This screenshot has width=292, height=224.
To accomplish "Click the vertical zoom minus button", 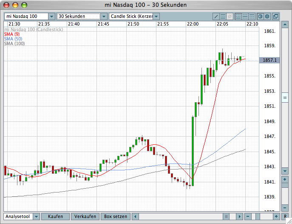I will tap(285, 207).
